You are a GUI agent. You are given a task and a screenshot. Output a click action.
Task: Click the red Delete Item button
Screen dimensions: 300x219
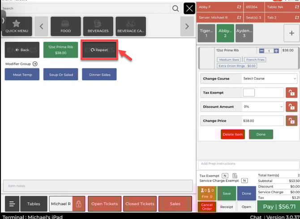tap(232, 135)
